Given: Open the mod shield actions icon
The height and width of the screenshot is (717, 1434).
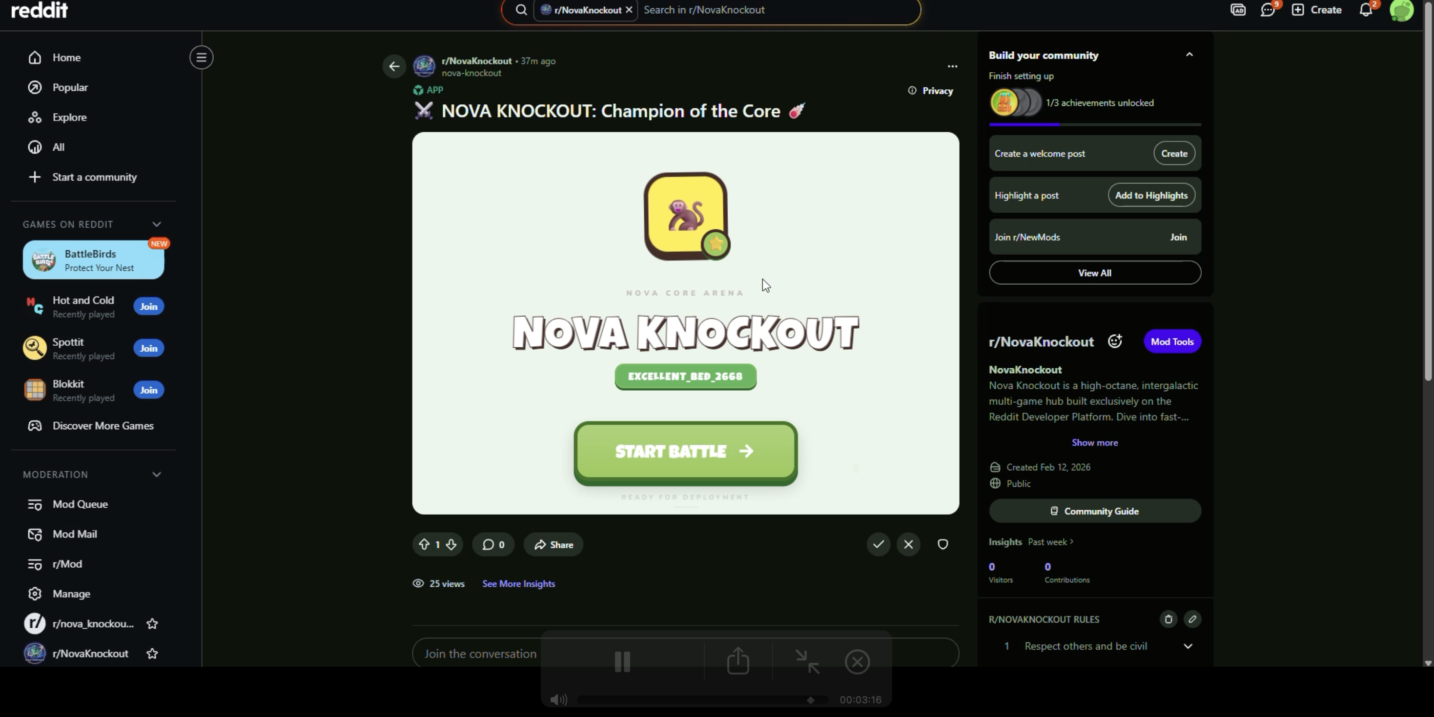Looking at the screenshot, I should pos(942,544).
